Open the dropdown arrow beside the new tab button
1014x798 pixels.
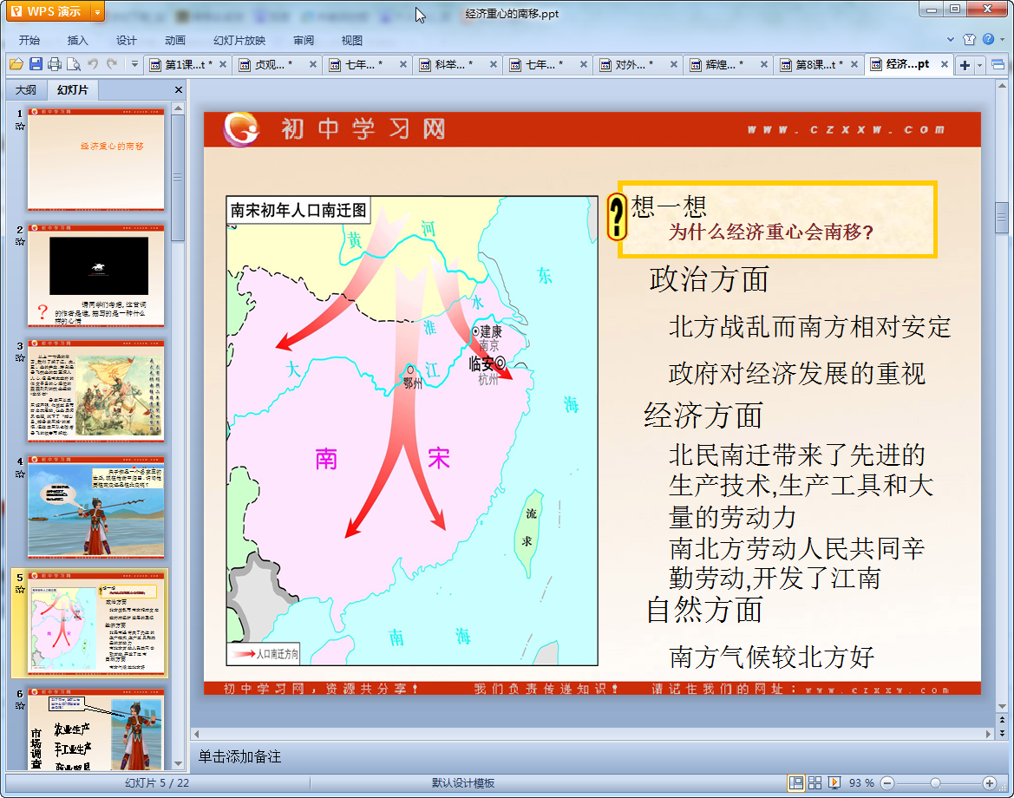980,65
